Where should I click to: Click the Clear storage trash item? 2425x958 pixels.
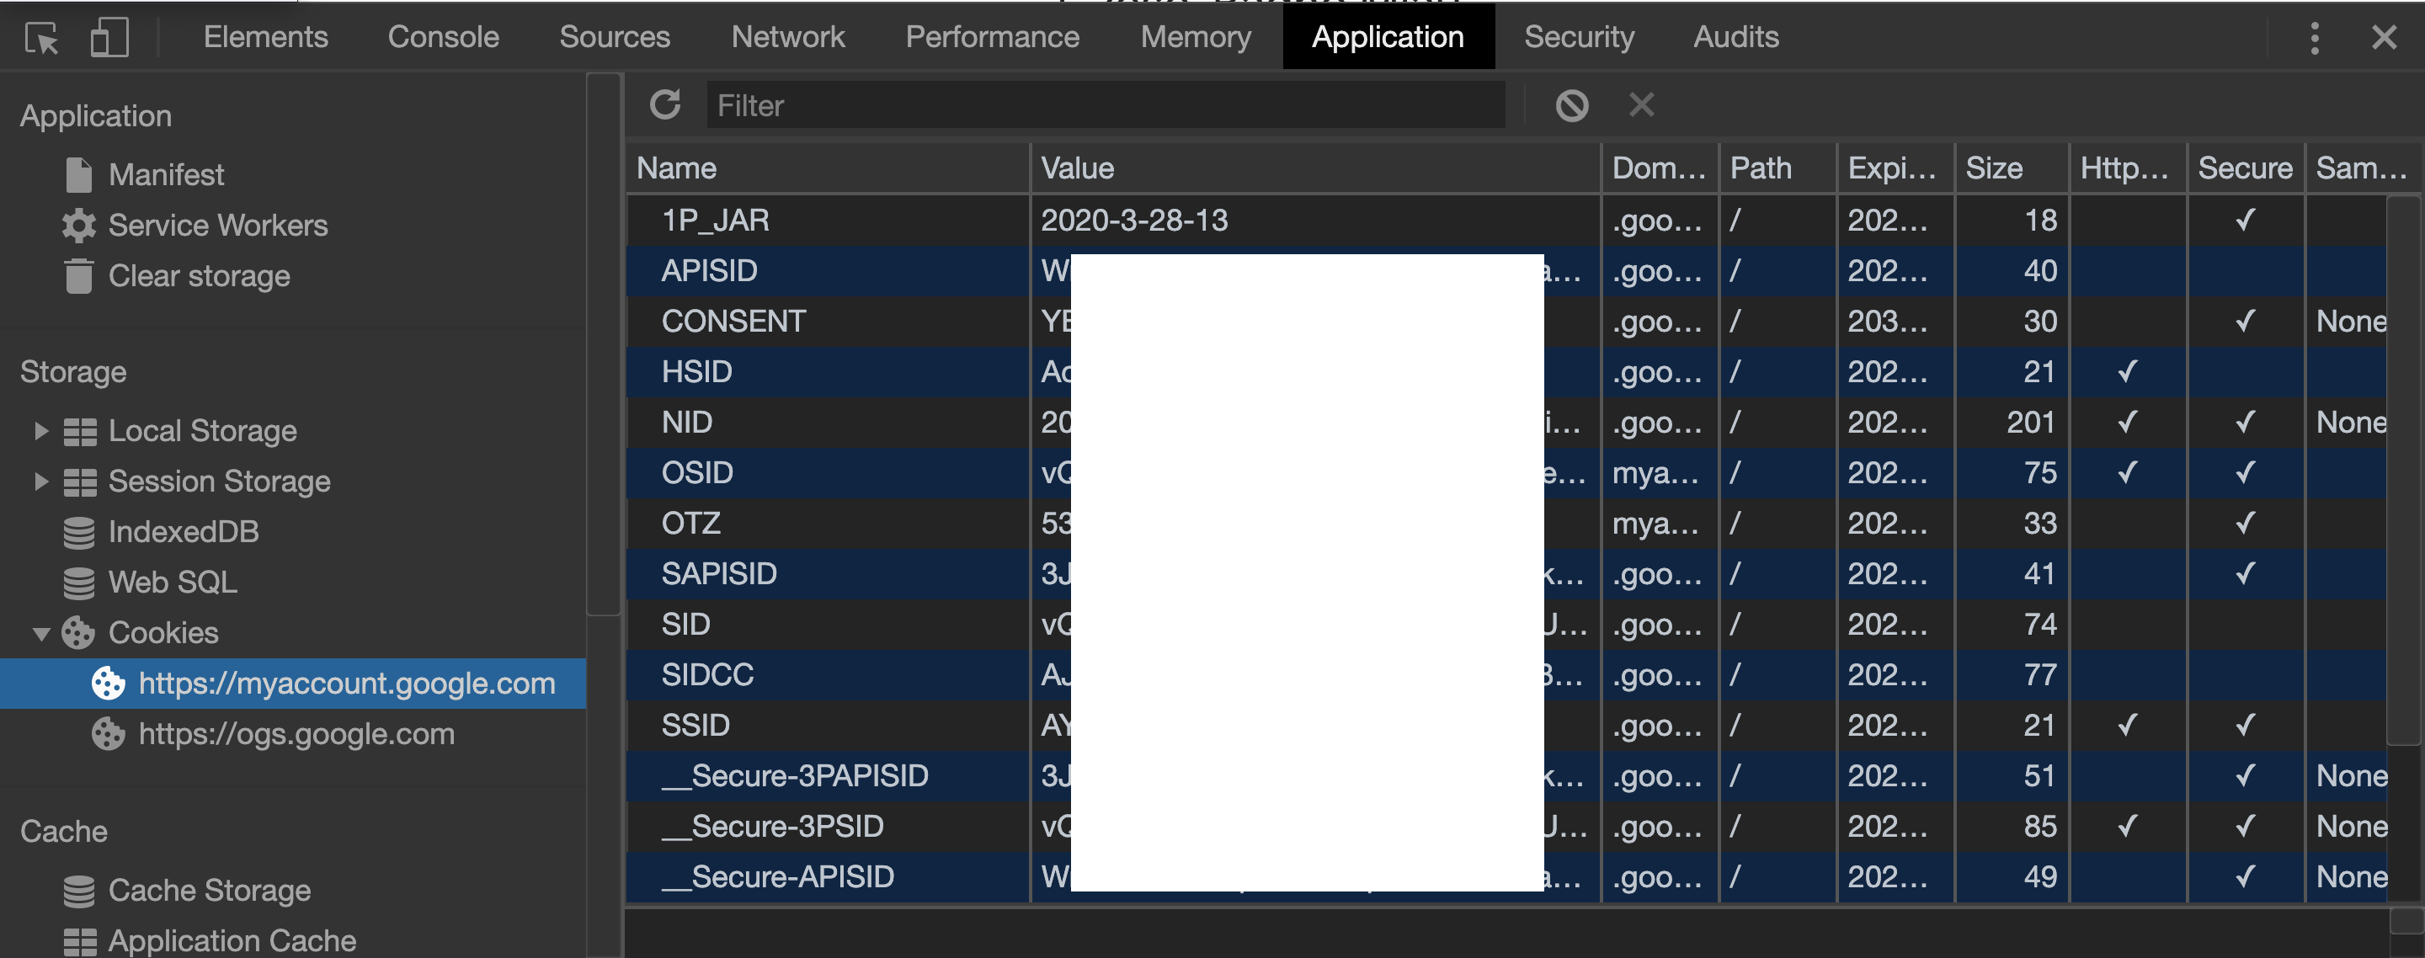tap(199, 276)
